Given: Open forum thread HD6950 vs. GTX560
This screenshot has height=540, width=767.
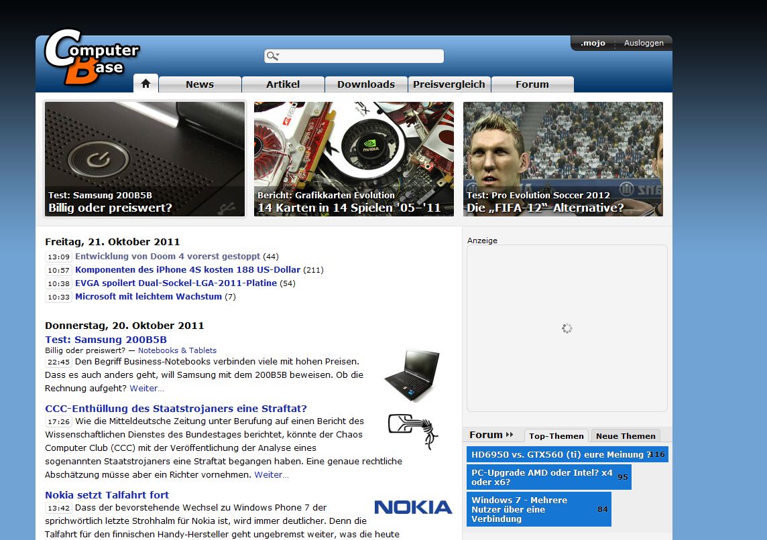Looking at the screenshot, I should 567,454.
